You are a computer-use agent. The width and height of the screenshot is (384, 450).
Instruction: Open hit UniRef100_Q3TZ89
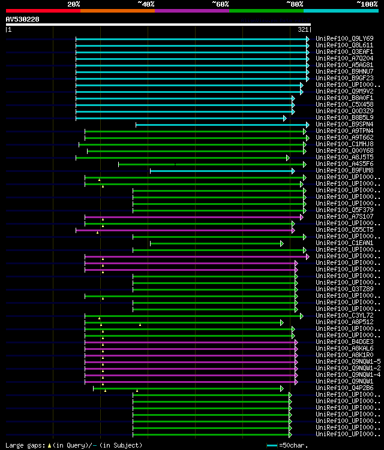[x=344, y=289]
